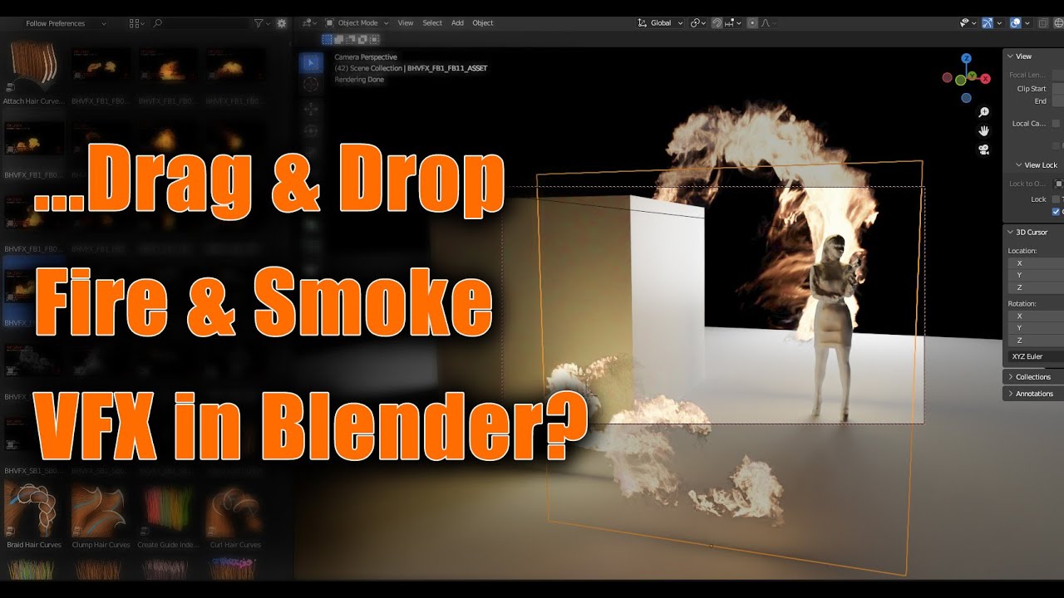Toggle proportional editing button
Screen dimensions: 1064x598
(752, 23)
